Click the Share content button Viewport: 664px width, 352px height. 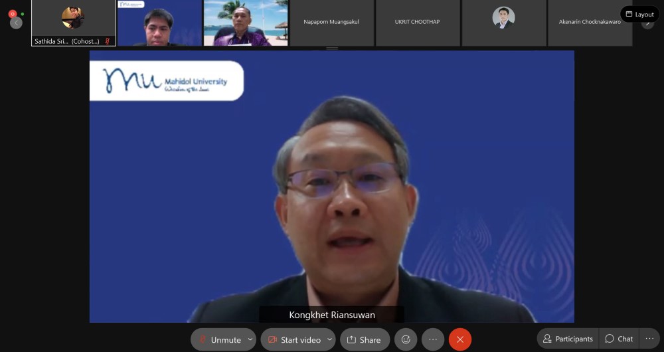pyautogui.click(x=365, y=339)
